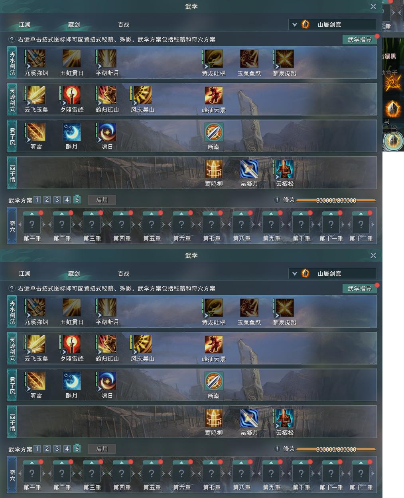Viewport: 404px width, 498px height.
Task: Click 启用 button in bottom panel
Action: pos(102,449)
